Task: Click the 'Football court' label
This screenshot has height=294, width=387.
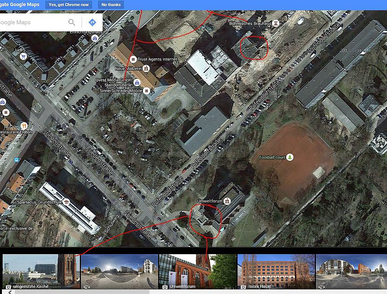Action: 272,157
